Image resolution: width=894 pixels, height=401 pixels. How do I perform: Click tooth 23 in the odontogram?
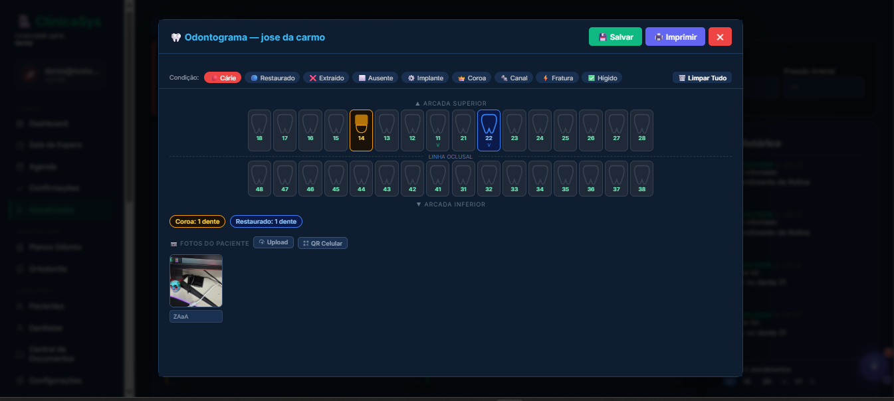click(x=514, y=131)
